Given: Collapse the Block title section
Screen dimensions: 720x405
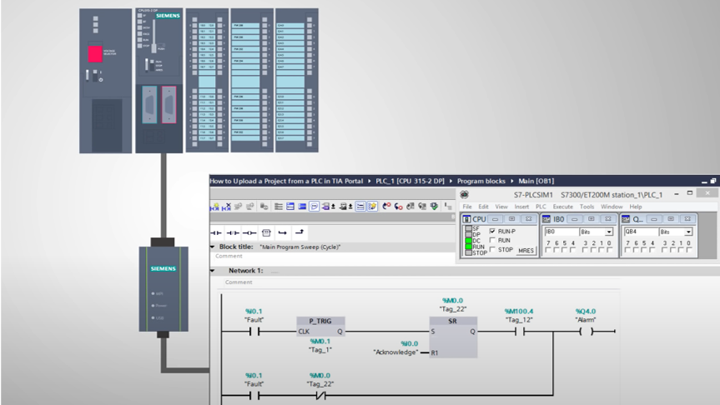Looking at the screenshot, I should (213, 247).
